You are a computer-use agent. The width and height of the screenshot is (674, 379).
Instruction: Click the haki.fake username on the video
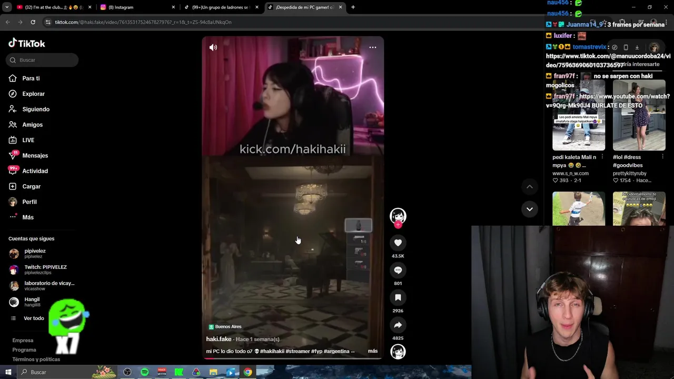[219, 339]
